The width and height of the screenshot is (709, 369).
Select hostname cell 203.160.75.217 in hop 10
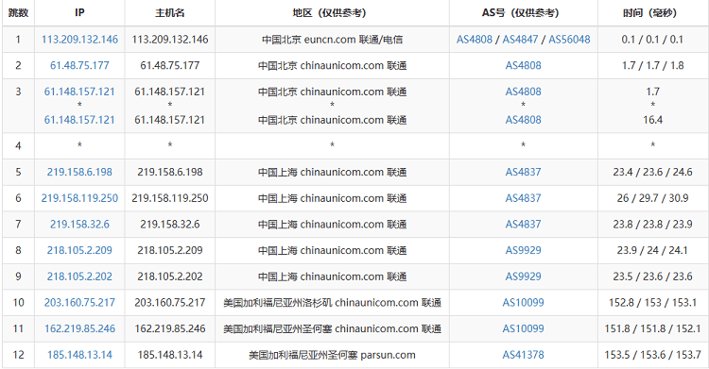tap(170, 303)
